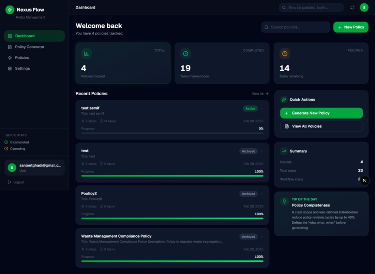Expand the Poolicy2 row chevron

[x=262, y=194]
